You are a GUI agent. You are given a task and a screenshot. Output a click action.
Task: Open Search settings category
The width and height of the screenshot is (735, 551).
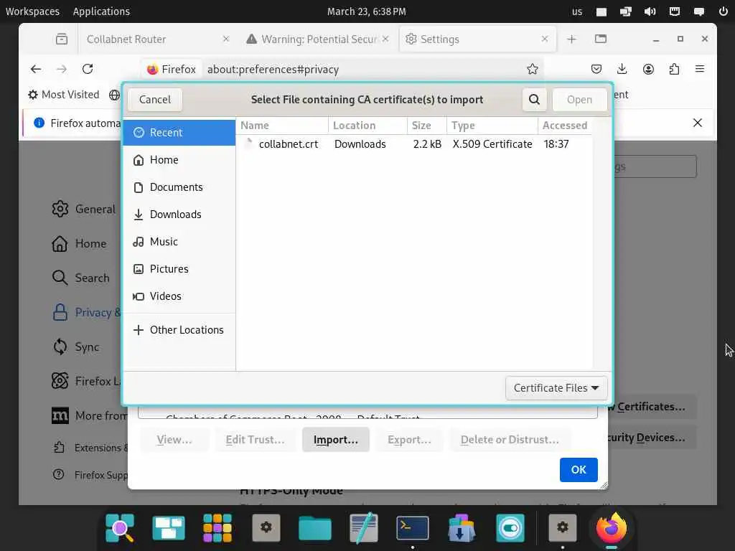coord(81,278)
